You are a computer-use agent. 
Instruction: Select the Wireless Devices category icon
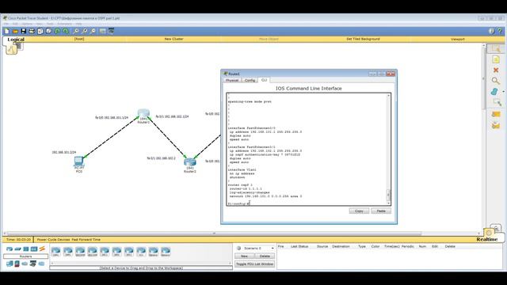tap(34, 249)
